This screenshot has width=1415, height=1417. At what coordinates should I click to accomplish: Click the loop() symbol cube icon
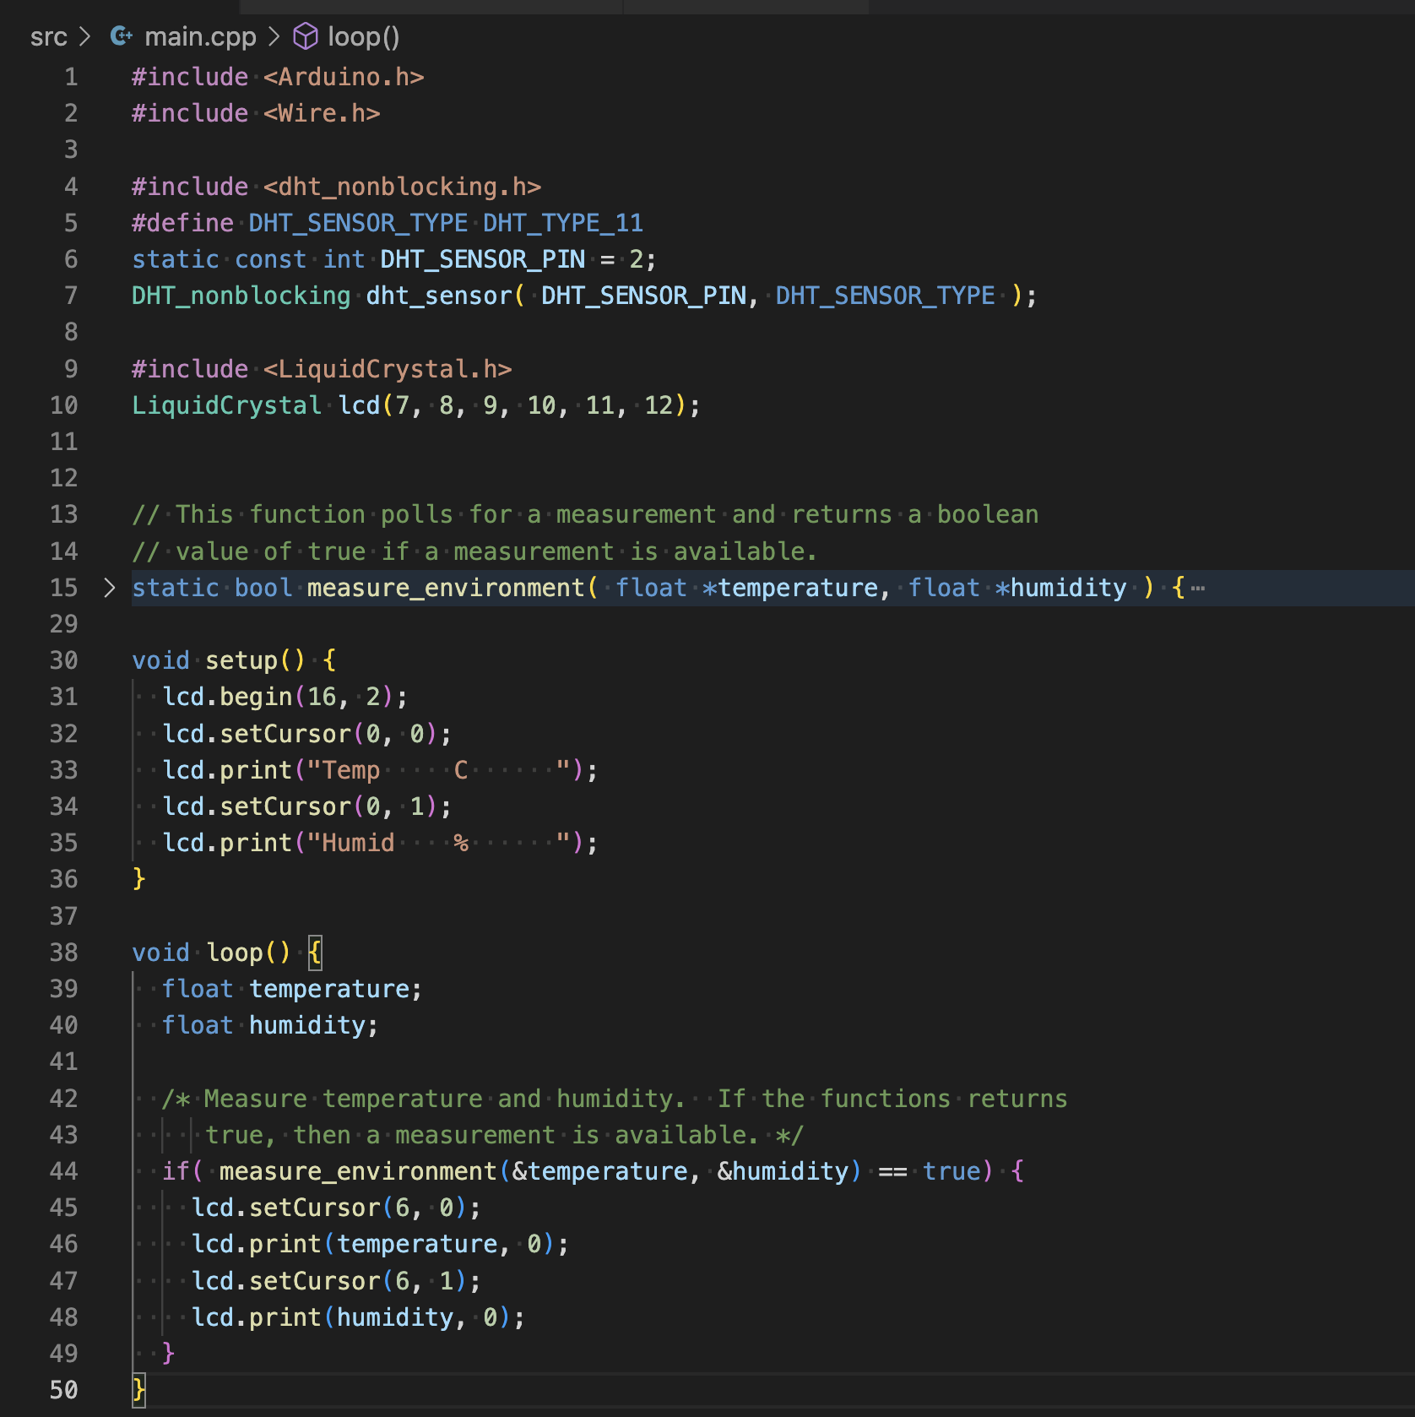click(x=305, y=36)
